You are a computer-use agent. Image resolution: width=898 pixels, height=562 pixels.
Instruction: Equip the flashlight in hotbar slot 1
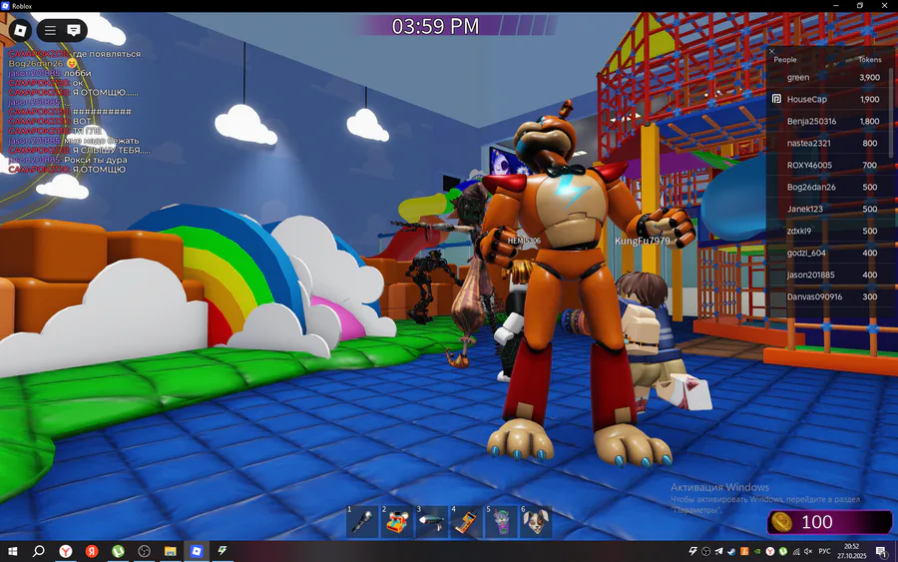(x=362, y=521)
